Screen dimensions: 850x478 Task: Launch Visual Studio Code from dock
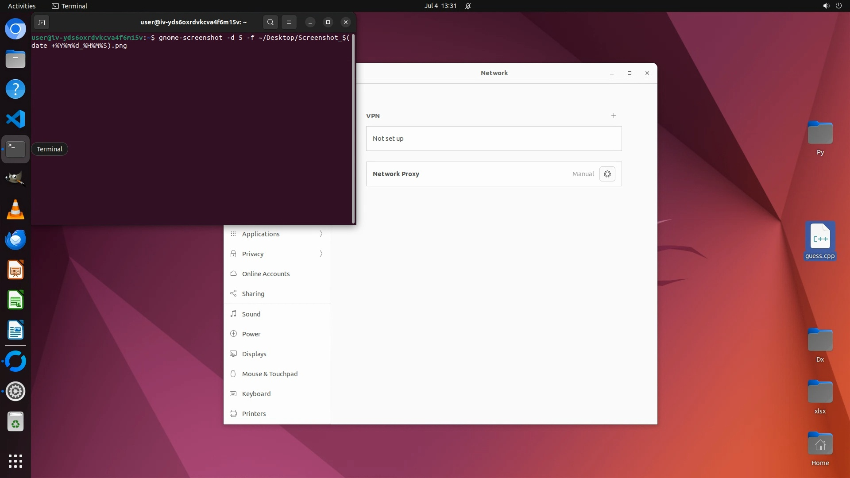pyautogui.click(x=15, y=119)
